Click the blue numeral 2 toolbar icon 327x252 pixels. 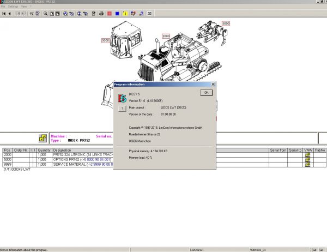(141, 14)
